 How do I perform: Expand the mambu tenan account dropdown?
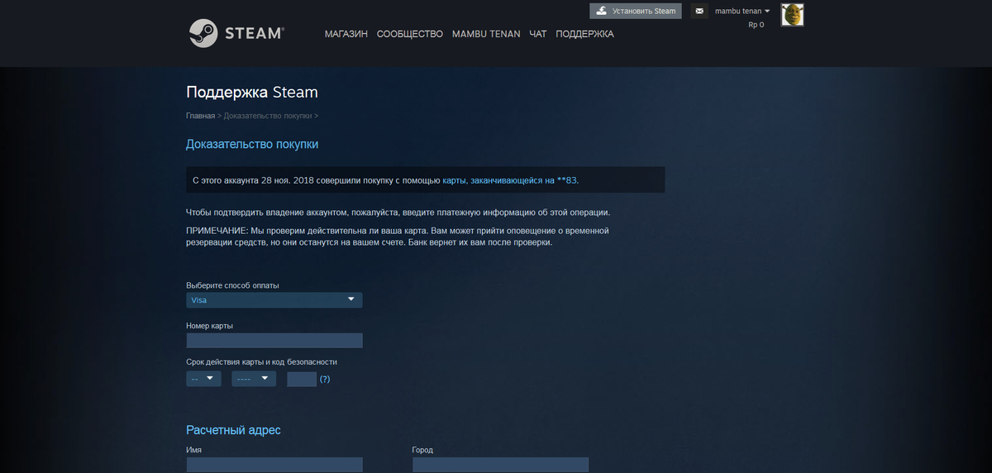coord(742,11)
